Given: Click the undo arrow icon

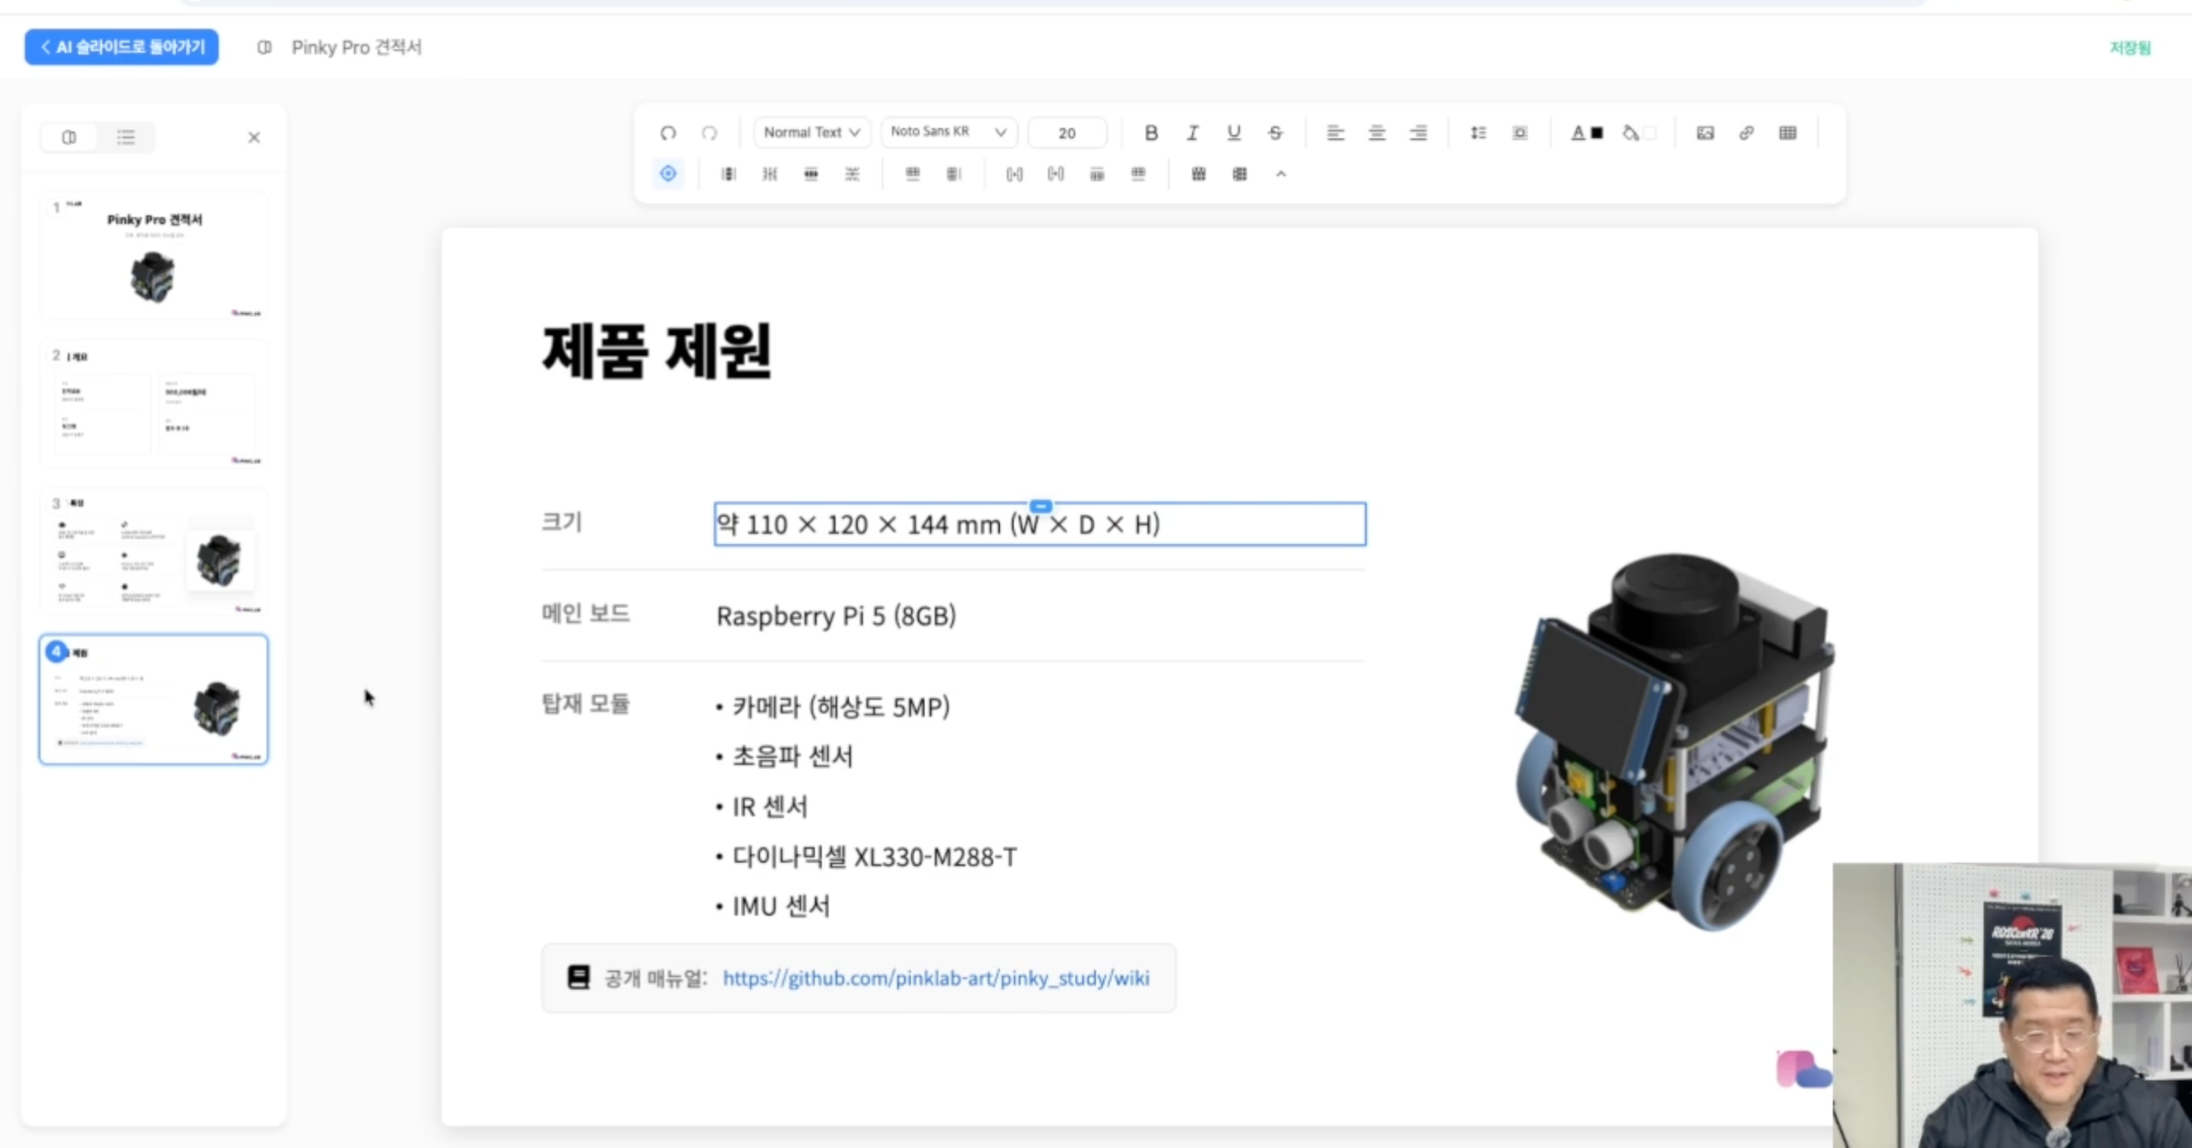Looking at the screenshot, I should click(668, 133).
